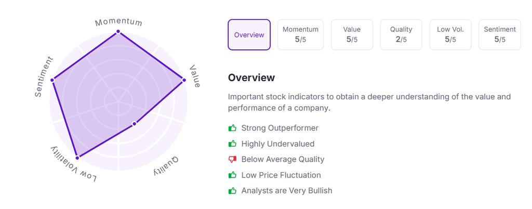
Task: Click the Value data point on radar chart
Action: (184, 80)
